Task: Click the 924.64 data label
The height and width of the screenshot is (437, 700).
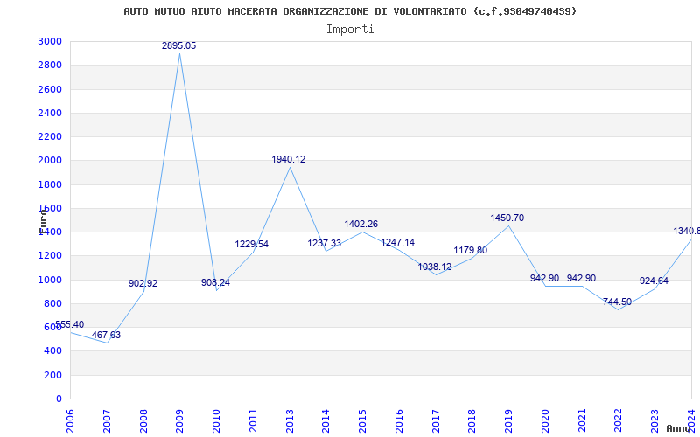Action: coord(654,281)
